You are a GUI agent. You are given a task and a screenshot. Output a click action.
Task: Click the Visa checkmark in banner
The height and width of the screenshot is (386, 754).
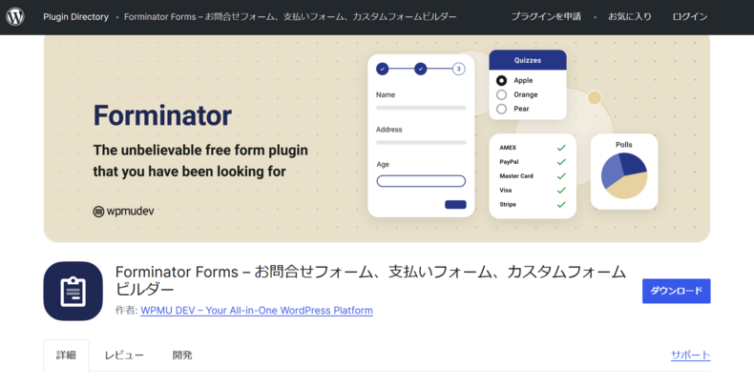coord(561,191)
